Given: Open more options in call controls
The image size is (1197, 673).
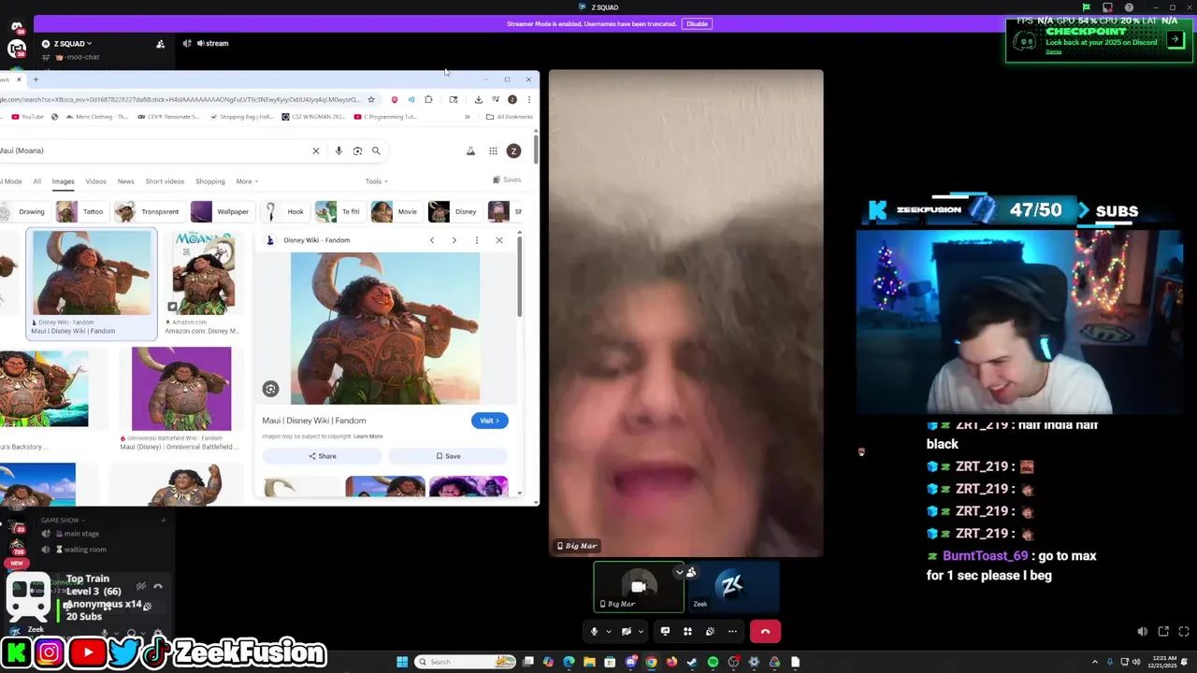Looking at the screenshot, I should [x=732, y=632].
